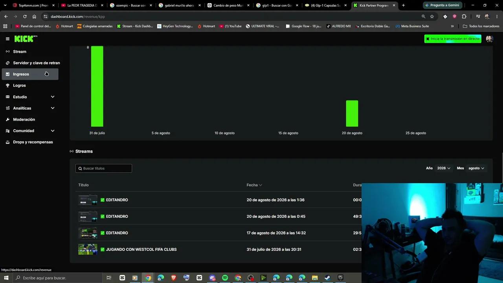Open the browser home page
This screenshot has width=503, height=283.
click(34, 17)
